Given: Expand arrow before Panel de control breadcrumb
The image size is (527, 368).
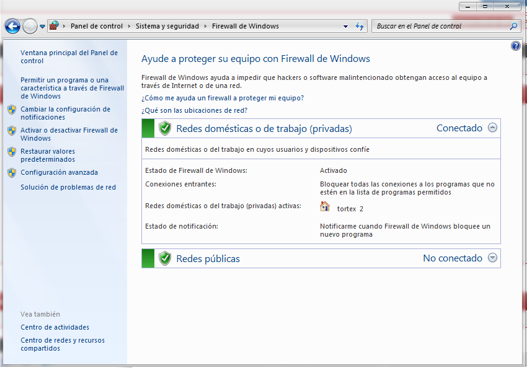Looking at the screenshot, I should [64, 26].
